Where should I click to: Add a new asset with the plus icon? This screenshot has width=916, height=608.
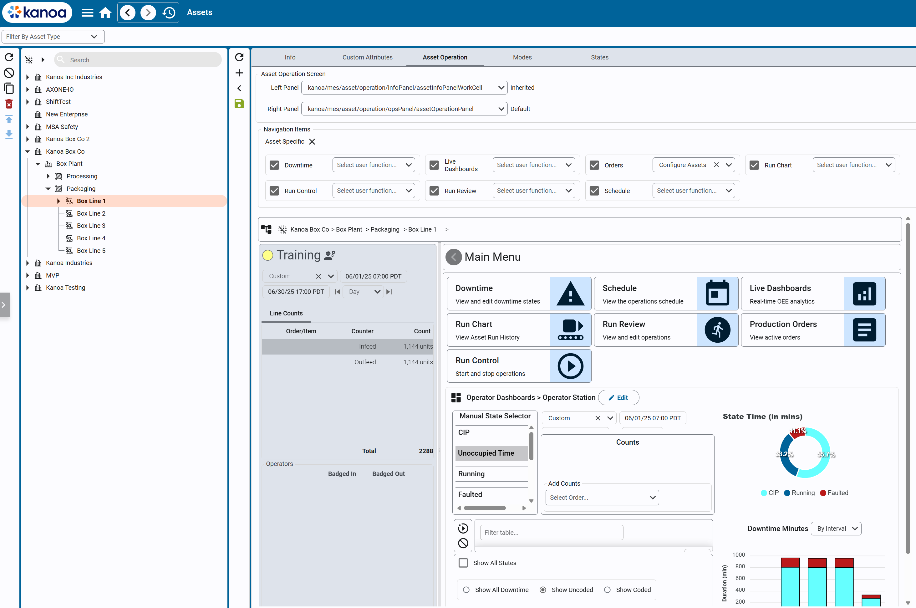tap(239, 73)
